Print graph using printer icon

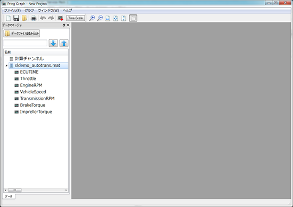pyautogui.click(x=34, y=18)
